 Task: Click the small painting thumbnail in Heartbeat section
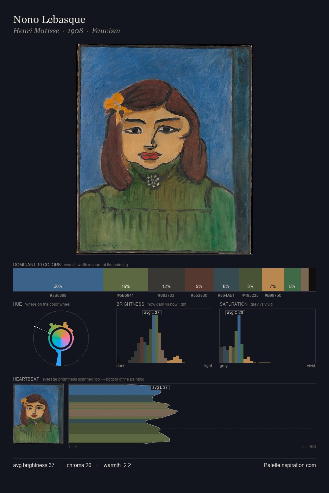[38, 414]
